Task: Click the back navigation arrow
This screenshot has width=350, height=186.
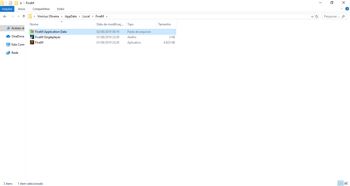Action: 5,16
